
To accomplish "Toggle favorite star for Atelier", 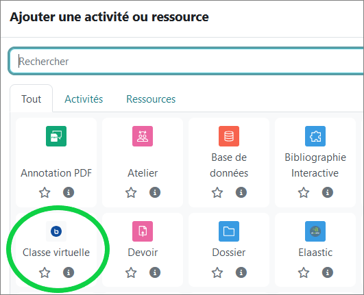I will pos(131,192).
